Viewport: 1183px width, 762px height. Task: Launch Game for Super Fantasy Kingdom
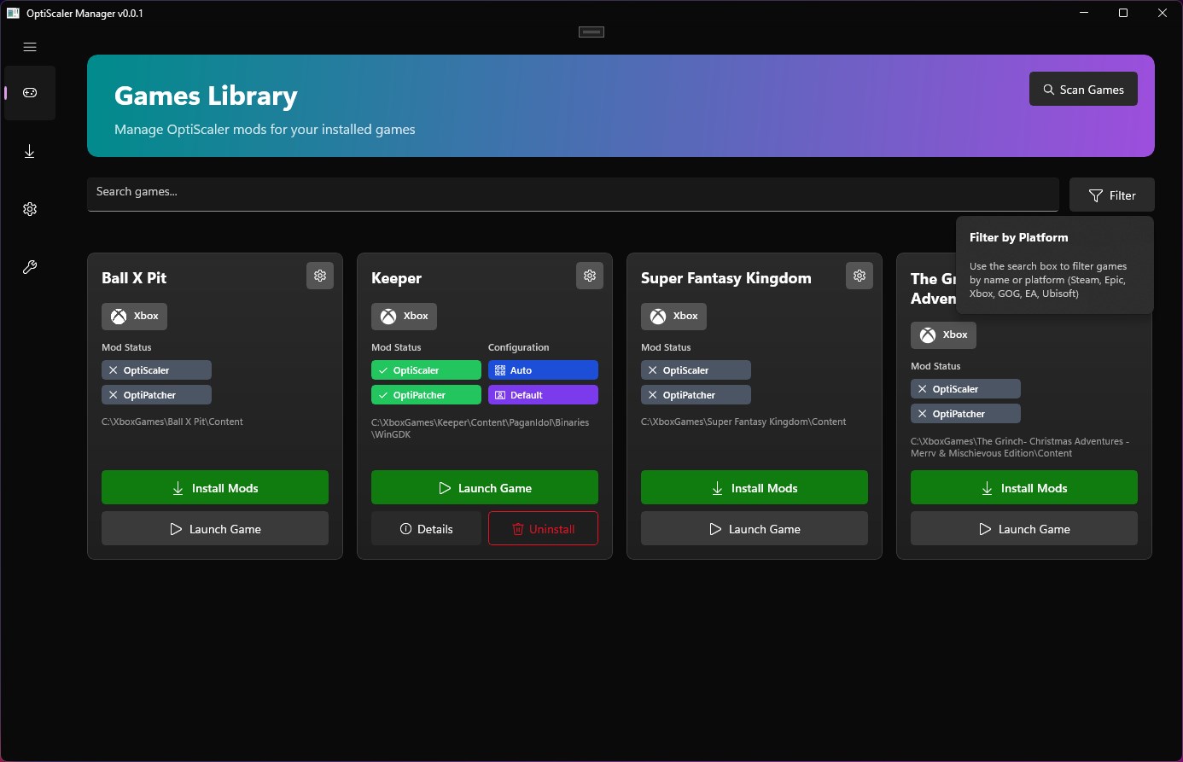[755, 528]
